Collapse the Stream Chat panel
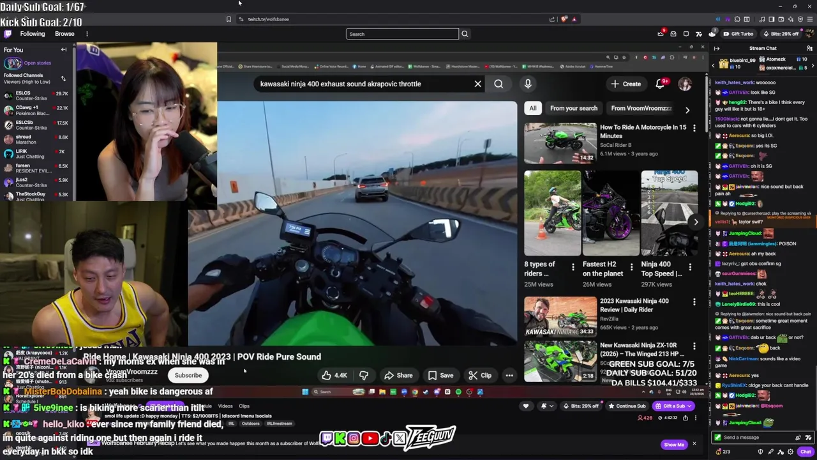Image resolution: width=817 pixels, height=460 pixels. pos(717,49)
